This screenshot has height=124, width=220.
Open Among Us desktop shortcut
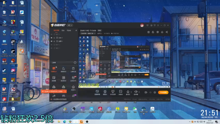point(13,23)
